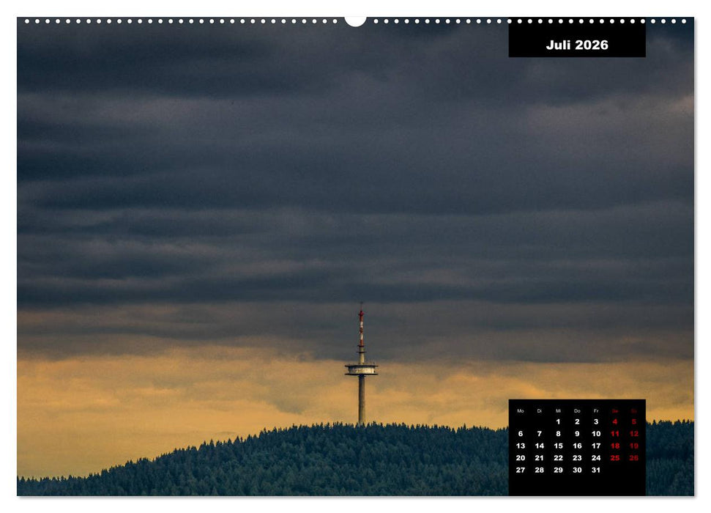Select the red Sunday date 5
This screenshot has height=513, width=711.
pyautogui.click(x=634, y=421)
